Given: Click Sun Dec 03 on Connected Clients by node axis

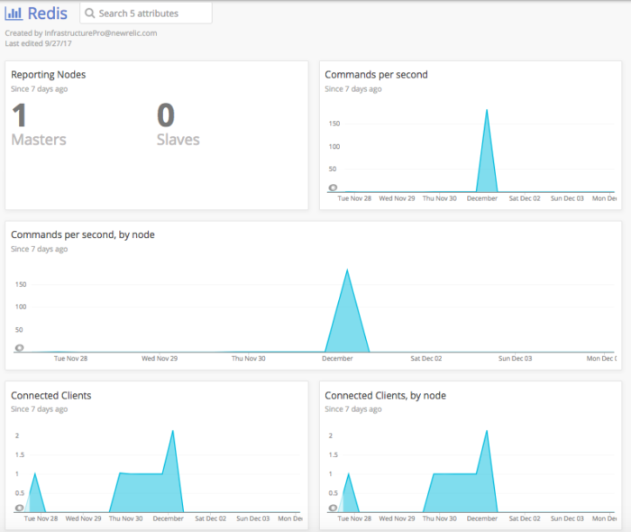Looking at the screenshot, I should [x=567, y=518].
